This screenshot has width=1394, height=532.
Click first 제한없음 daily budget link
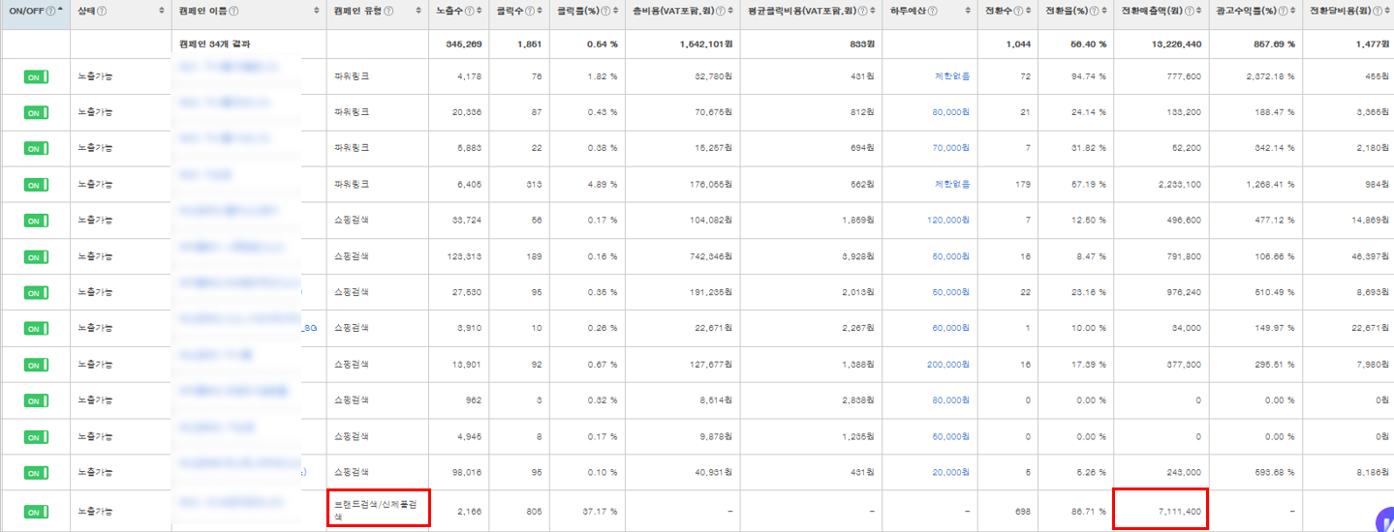[x=952, y=75]
